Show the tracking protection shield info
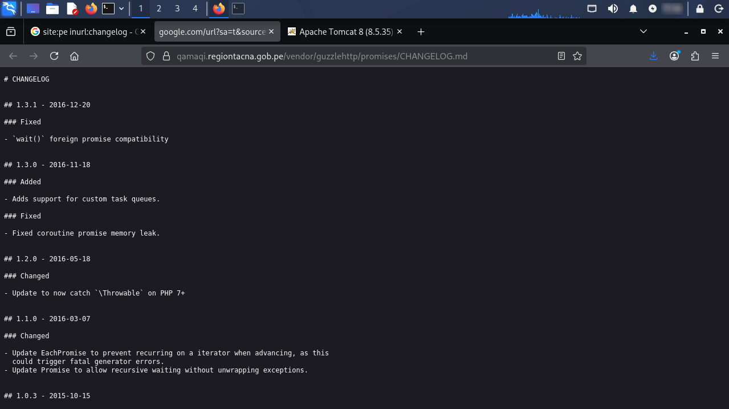The width and height of the screenshot is (729, 409). click(x=150, y=56)
